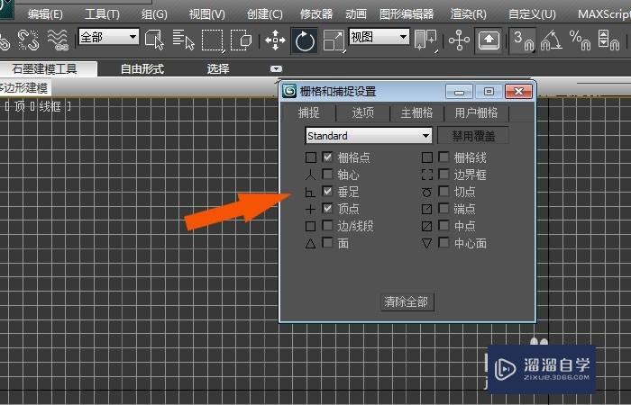Viewport: 631px width, 405px height.
Task: Open the 修改器 menu
Action: point(316,14)
